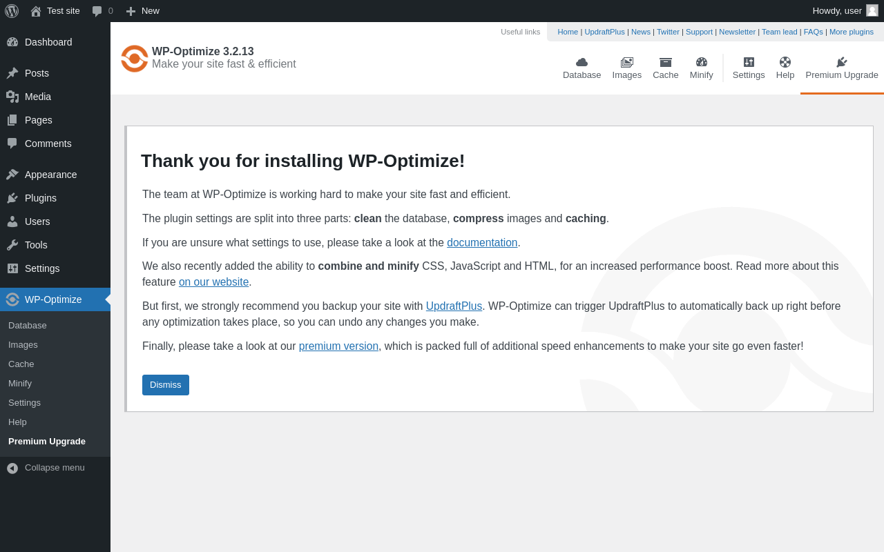Open the documentation link

(x=482, y=243)
